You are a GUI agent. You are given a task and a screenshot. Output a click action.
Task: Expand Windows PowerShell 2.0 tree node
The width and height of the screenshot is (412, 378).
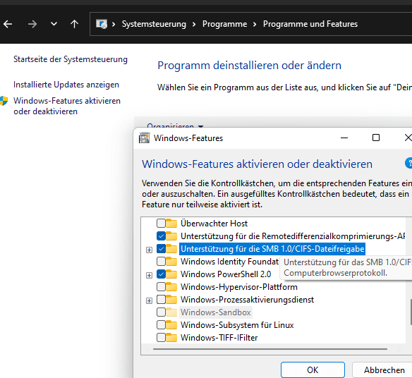tap(150, 275)
